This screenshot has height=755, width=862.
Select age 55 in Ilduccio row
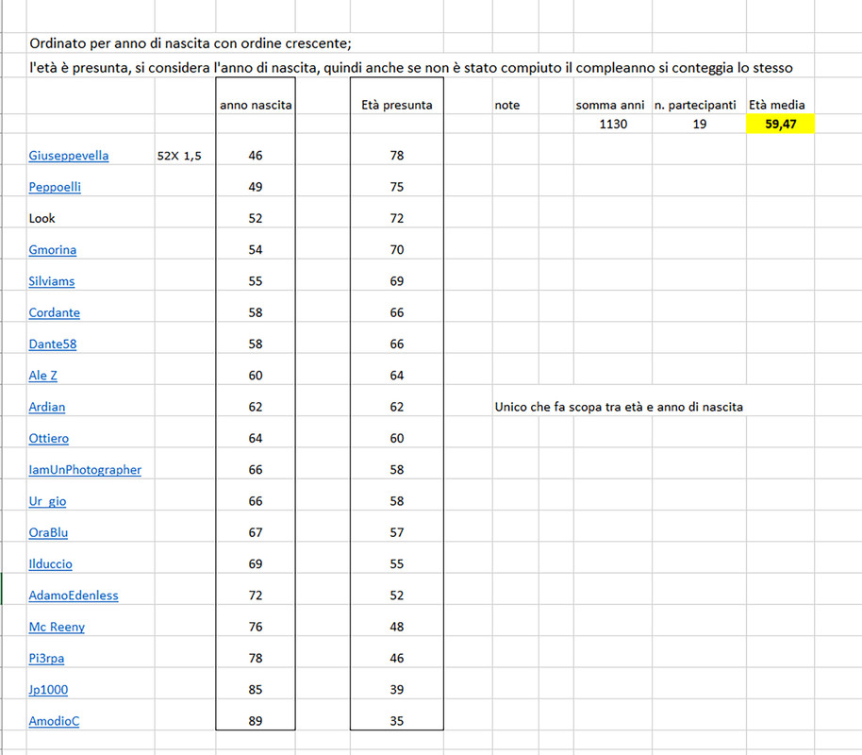click(x=397, y=564)
